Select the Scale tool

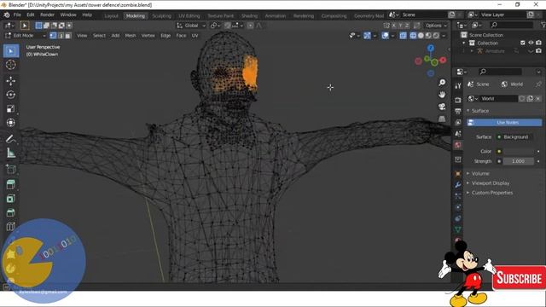(x=11, y=108)
